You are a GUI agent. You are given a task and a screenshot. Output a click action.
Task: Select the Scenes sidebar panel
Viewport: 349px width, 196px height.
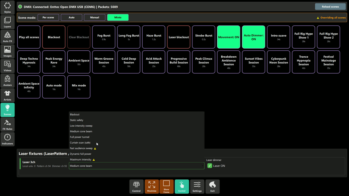[7, 110]
